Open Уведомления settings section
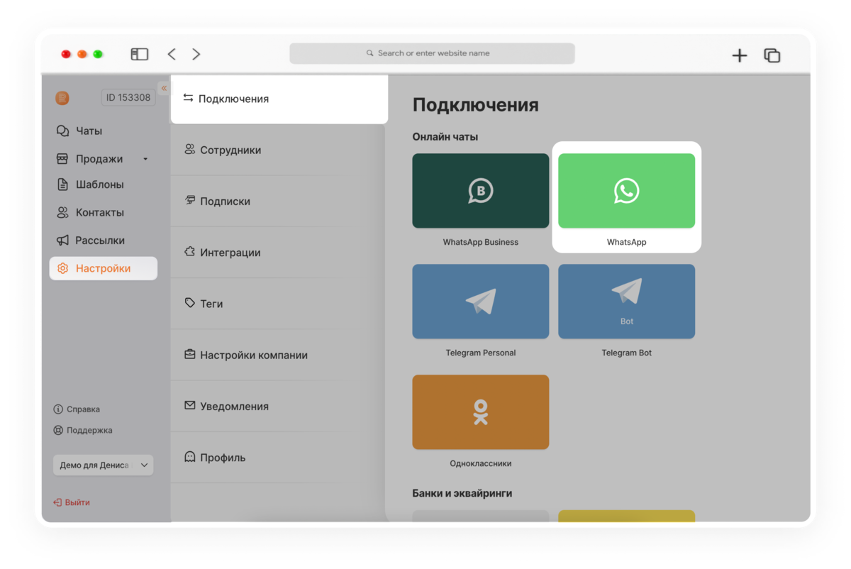 pos(277,406)
